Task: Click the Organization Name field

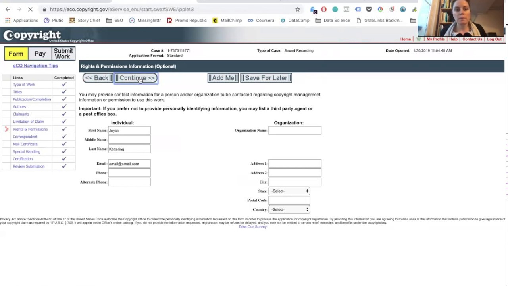Action: 295,130
